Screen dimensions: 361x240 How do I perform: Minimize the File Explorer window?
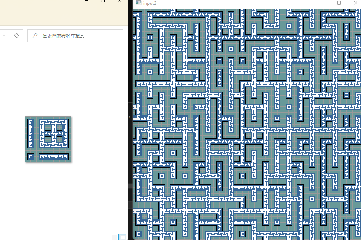87,1
